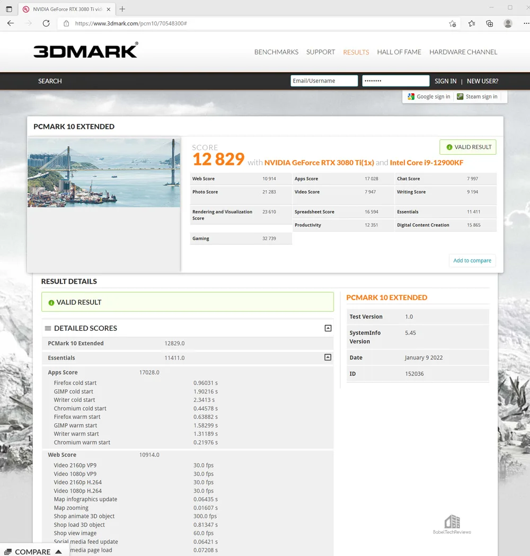This screenshot has height=556, width=530.
Task: Click the Test Version 1.0 row
Action: (x=418, y=316)
